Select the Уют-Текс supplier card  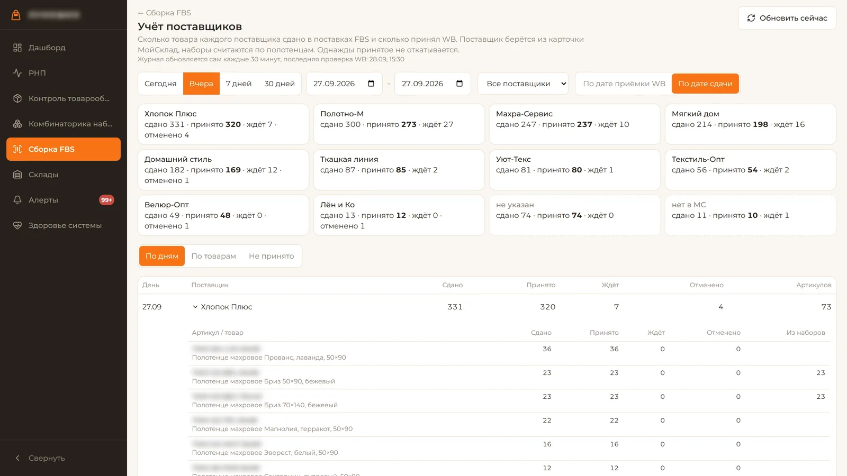[575, 170]
